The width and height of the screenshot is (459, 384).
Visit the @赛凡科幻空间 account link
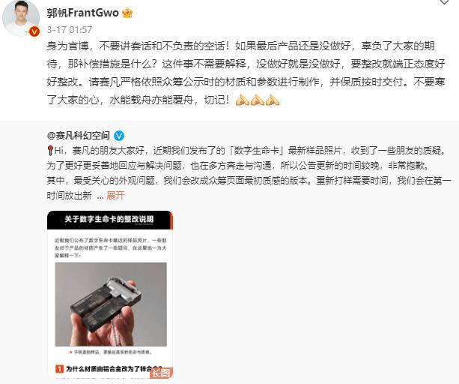[x=79, y=136]
